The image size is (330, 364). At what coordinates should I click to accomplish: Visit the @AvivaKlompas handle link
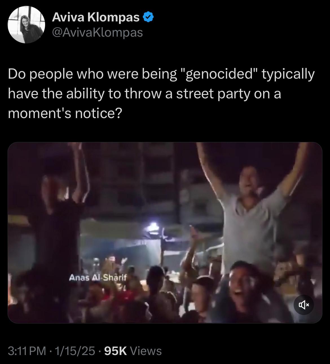click(x=97, y=33)
